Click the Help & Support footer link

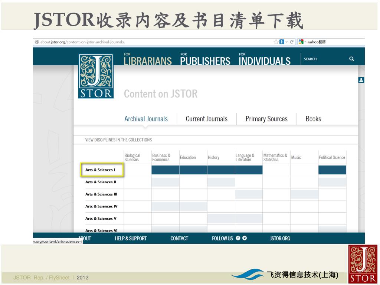[x=131, y=238]
